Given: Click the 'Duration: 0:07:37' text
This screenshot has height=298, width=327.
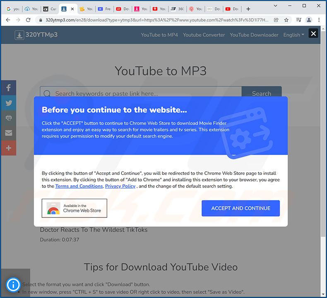Looking at the screenshot, I should pyautogui.click(x=60, y=240).
